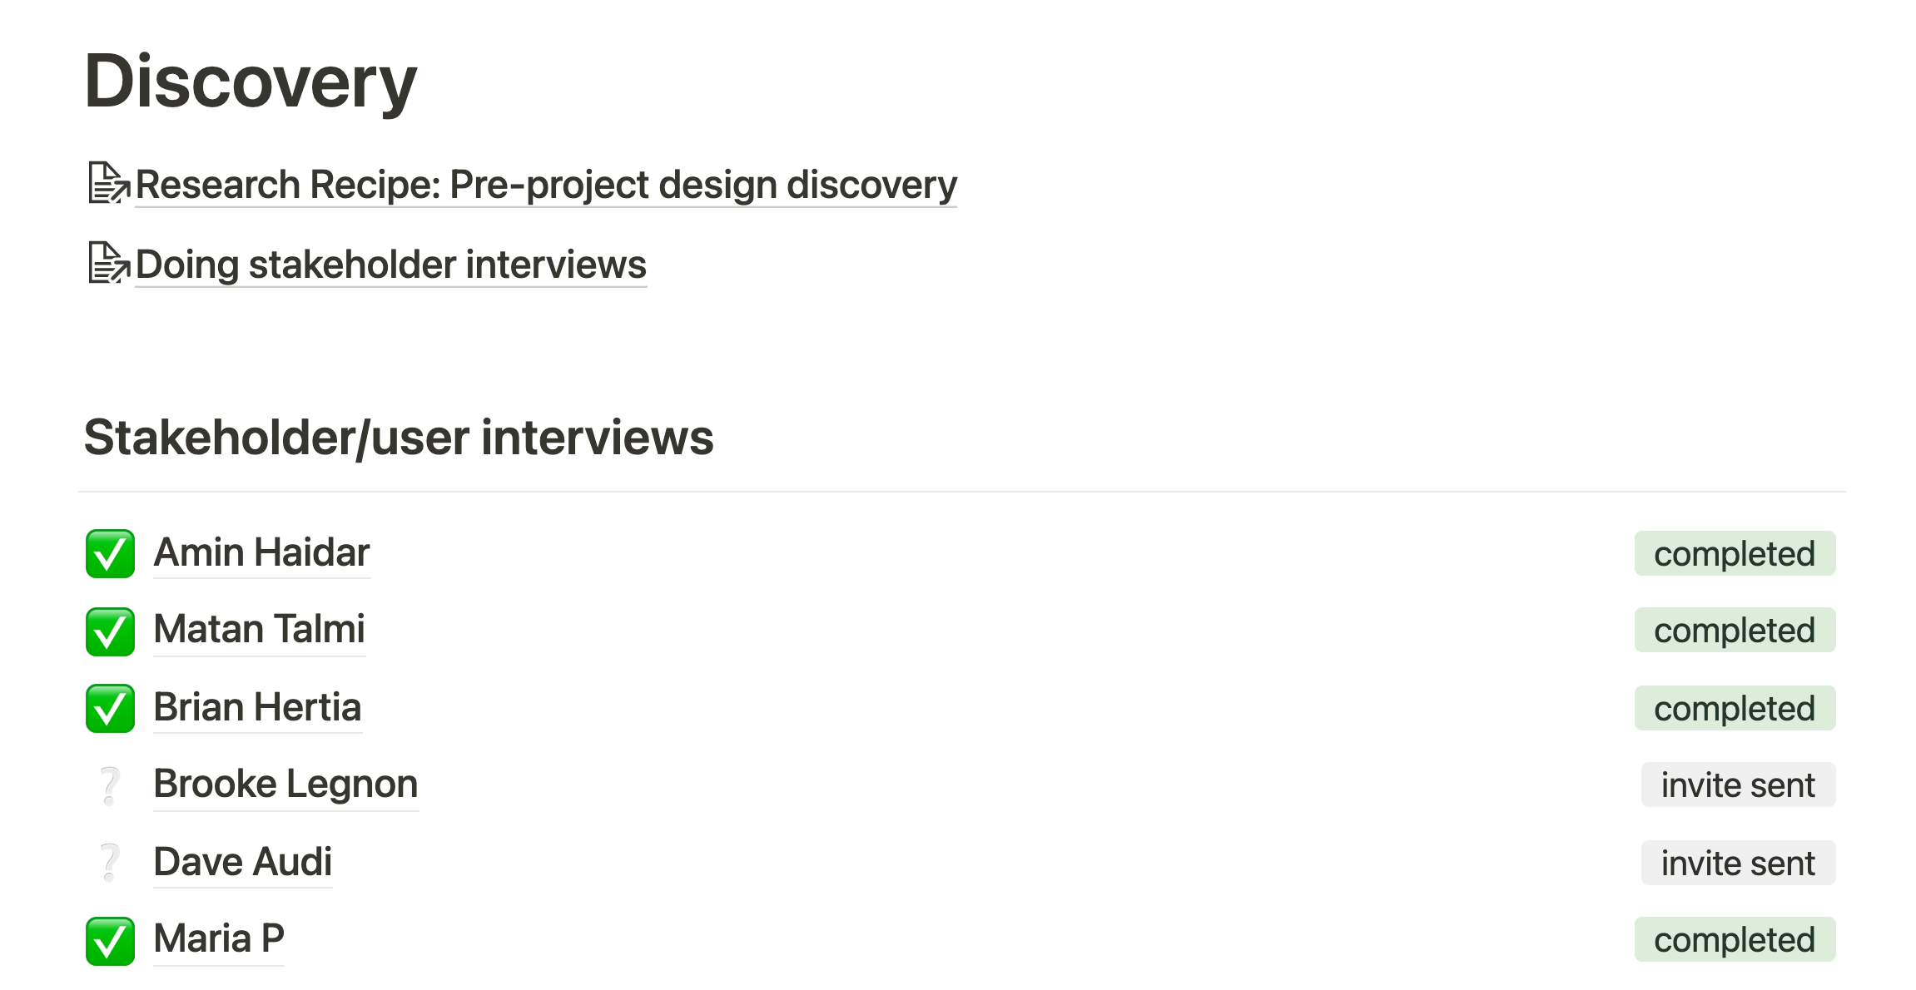Click the Stakeholder/user interviews heading

pyautogui.click(x=399, y=438)
